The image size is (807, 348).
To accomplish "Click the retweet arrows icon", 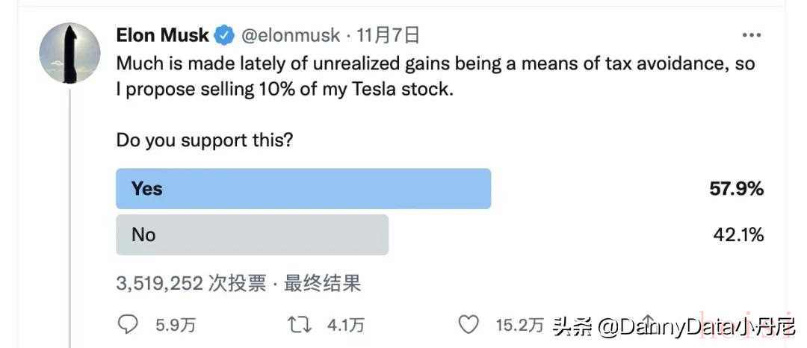I will (299, 325).
